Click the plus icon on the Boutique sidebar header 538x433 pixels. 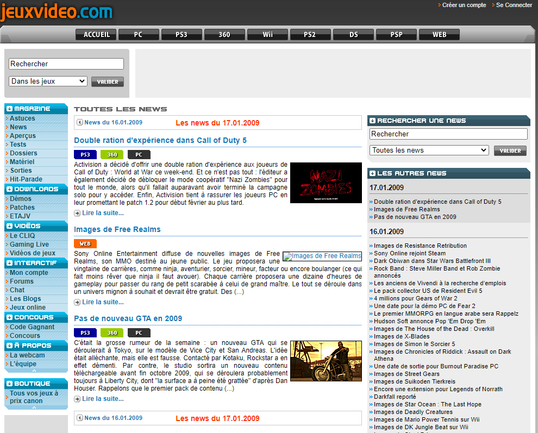pos(10,384)
